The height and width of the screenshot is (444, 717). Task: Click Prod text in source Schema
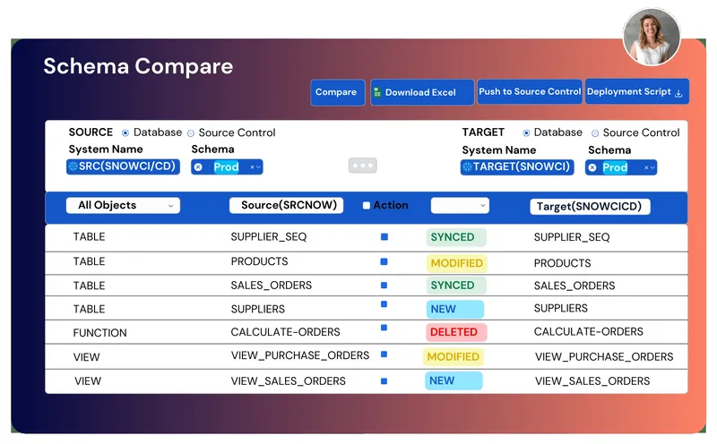227,167
